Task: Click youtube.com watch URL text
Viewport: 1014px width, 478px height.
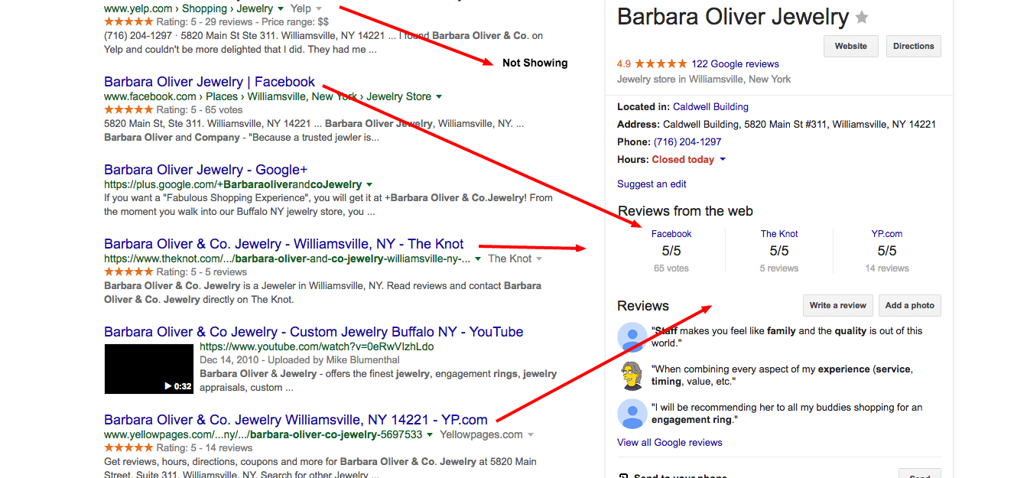Action: (x=317, y=346)
